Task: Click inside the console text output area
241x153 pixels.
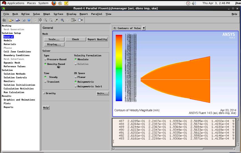Action: pyautogui.click(x=174, y=132)
